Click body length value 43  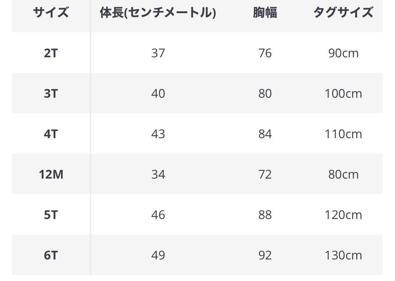tap(158, 134)
